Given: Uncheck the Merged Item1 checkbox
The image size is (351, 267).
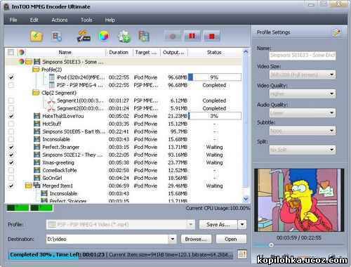Looking at the screenshot, I should tap(11, 185).
